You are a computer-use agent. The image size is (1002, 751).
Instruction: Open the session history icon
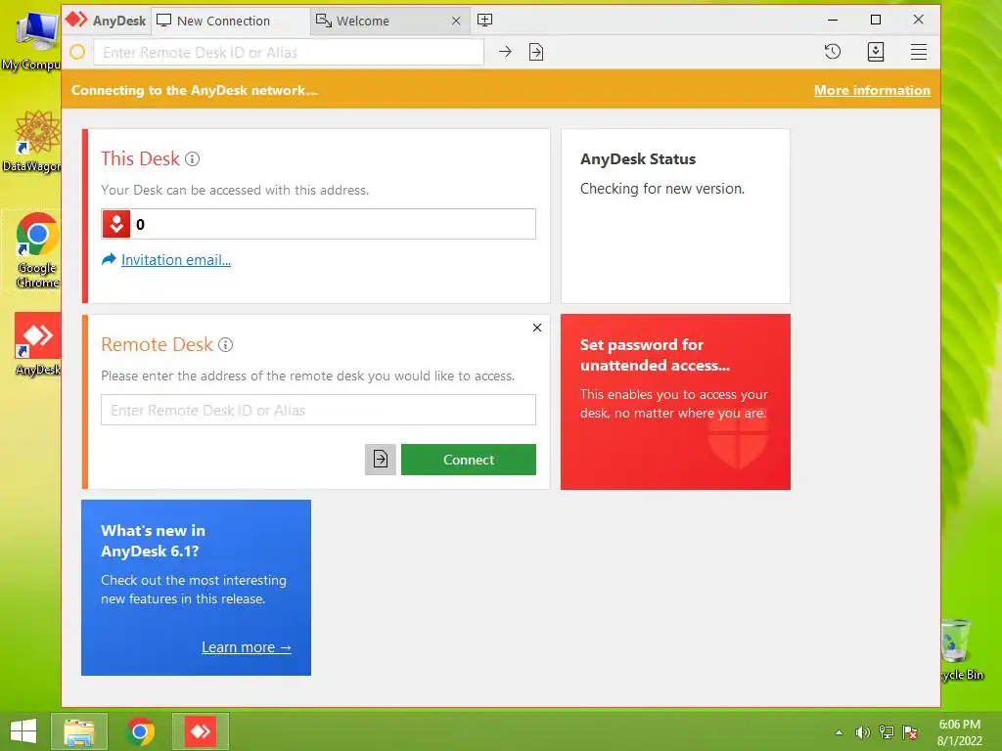[832, 52]
